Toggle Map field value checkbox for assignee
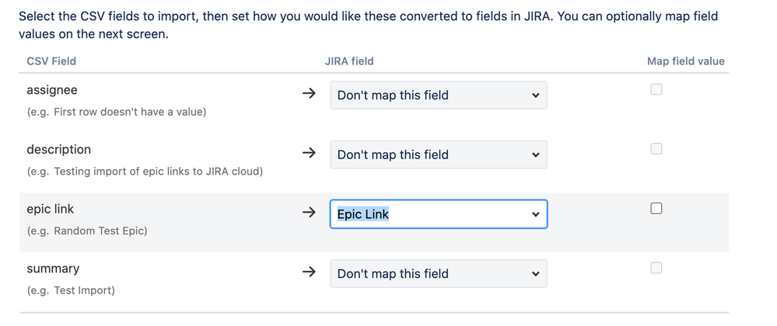Screen dimensions: 777x326 [656, 89]
